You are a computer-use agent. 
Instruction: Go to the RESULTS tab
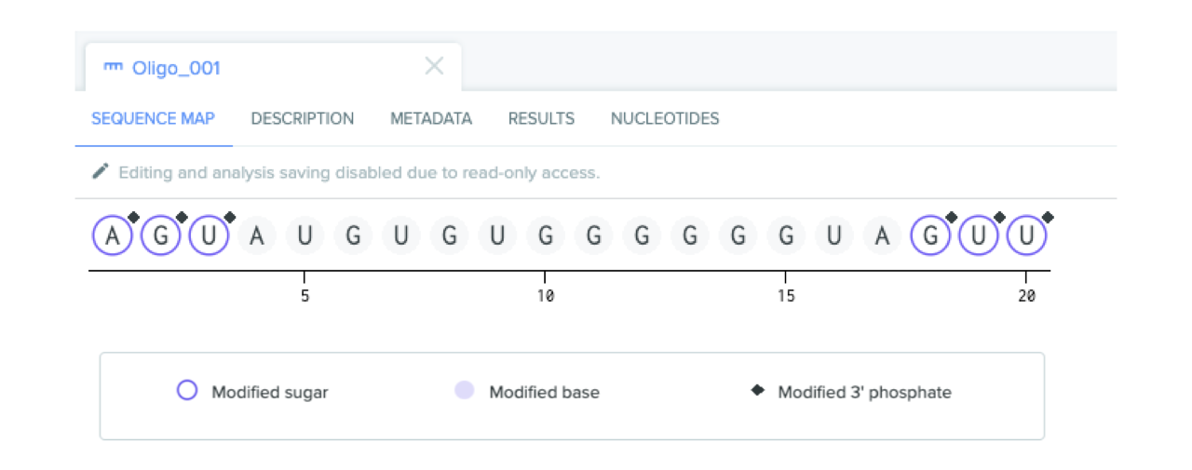point(541,119)
